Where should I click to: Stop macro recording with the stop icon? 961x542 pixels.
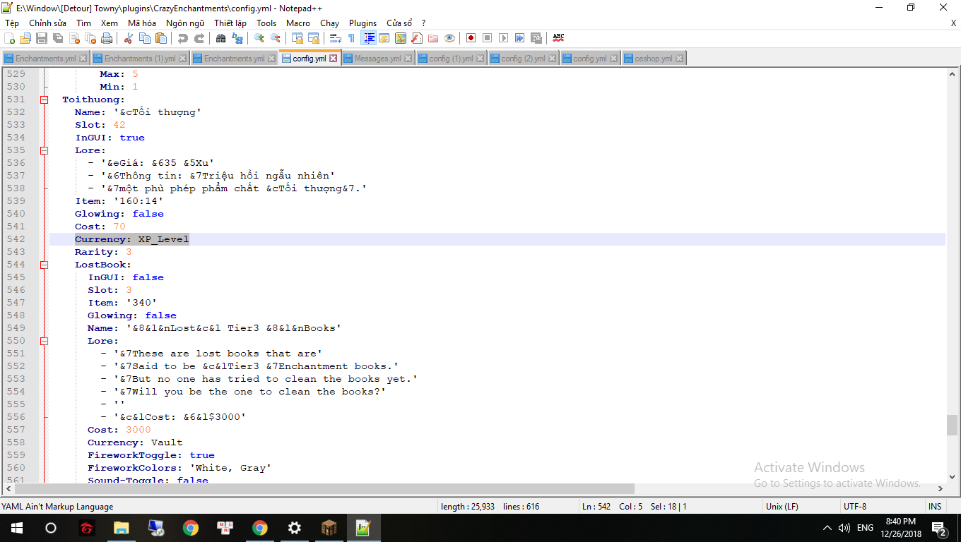click(488, 38)
